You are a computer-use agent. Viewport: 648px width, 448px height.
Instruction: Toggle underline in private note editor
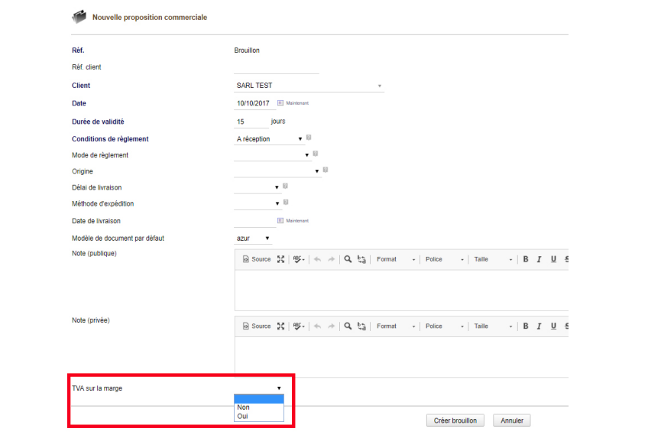coord(553,326)
